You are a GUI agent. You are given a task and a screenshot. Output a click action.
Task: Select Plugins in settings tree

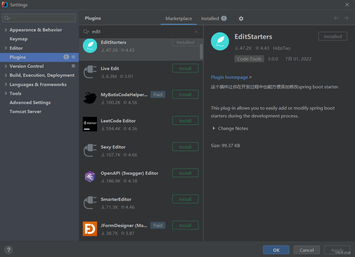pos(39,57)
